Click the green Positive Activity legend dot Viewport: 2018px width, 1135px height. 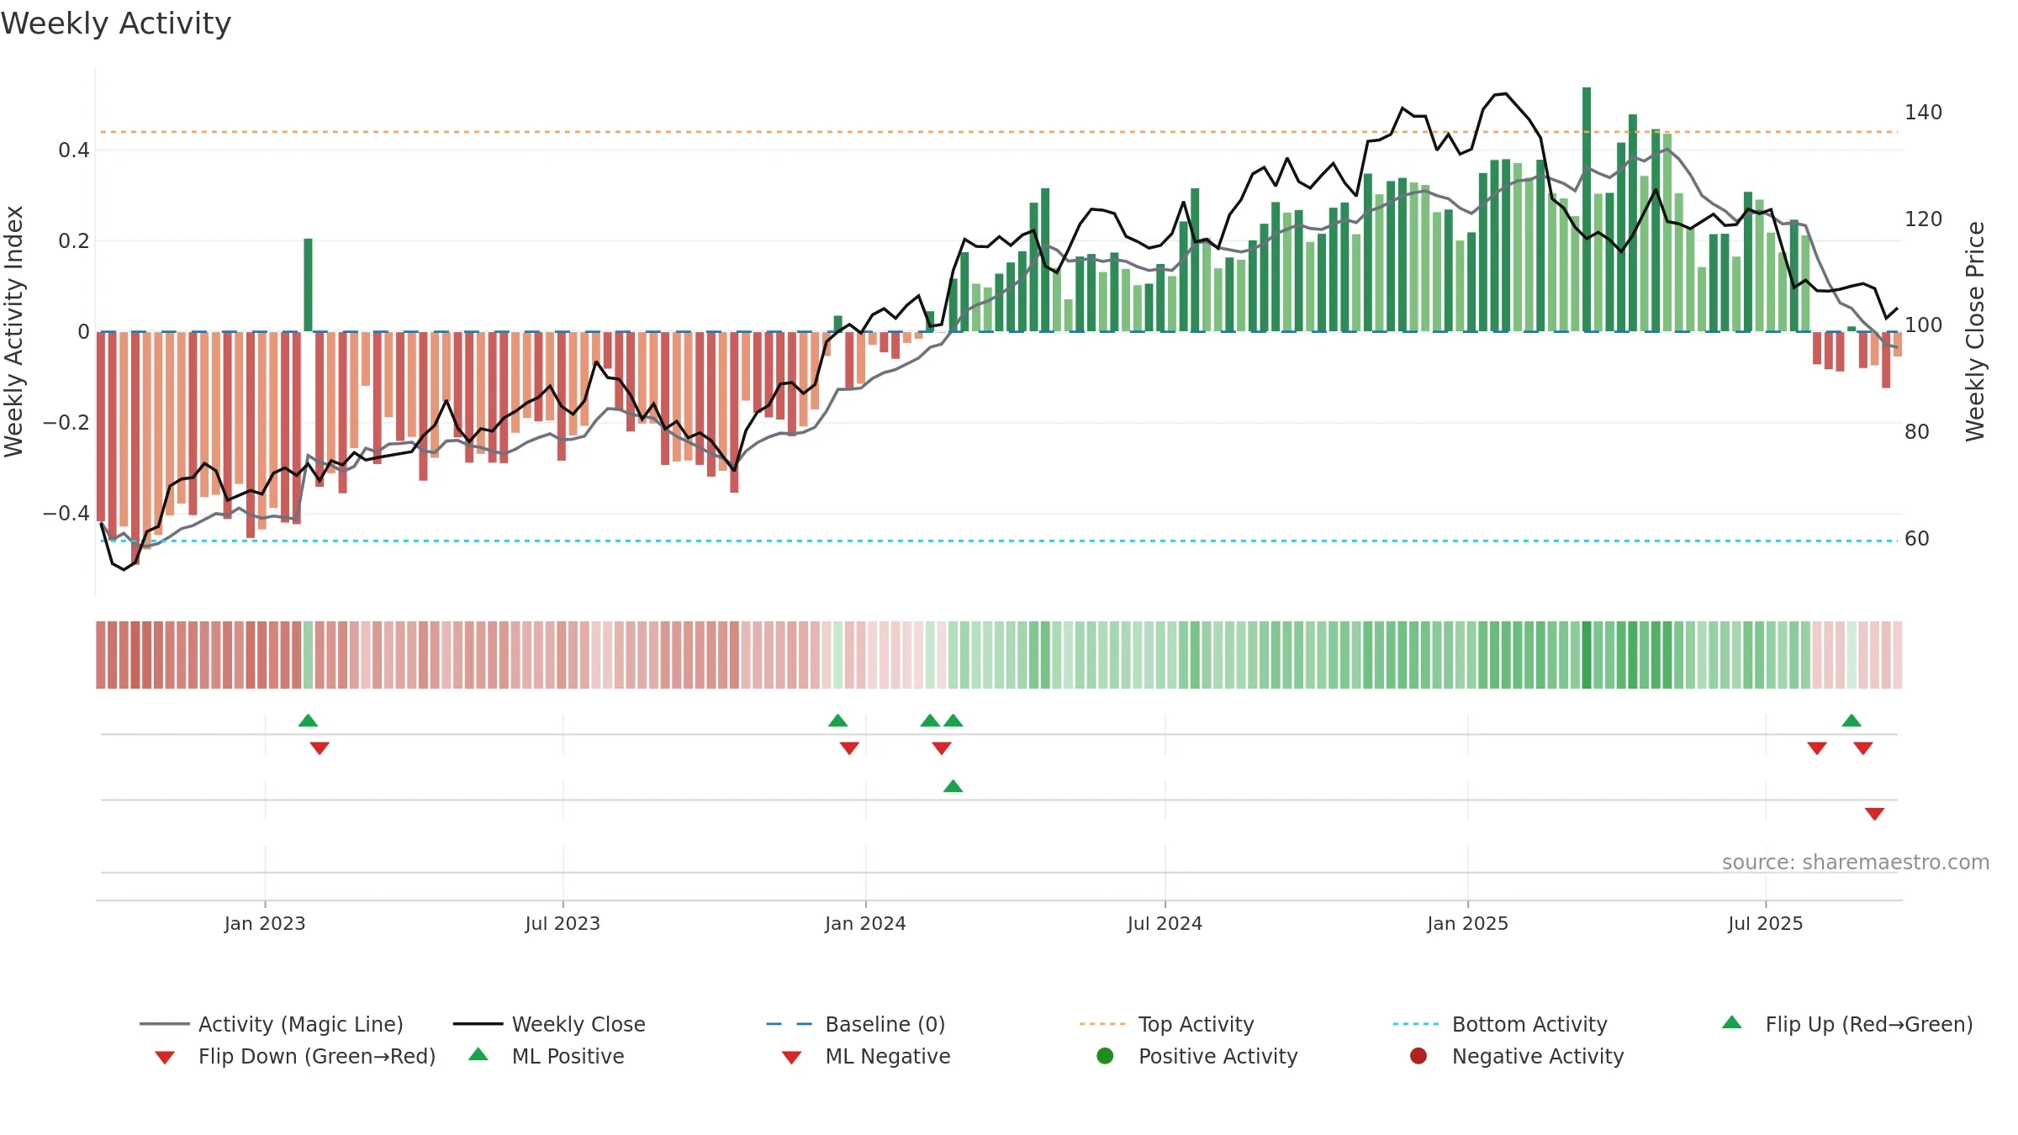tap(1106, 1056)
